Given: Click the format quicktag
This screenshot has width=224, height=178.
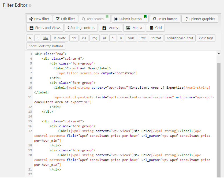Looking at the screenshot, I should coord(156,38).
